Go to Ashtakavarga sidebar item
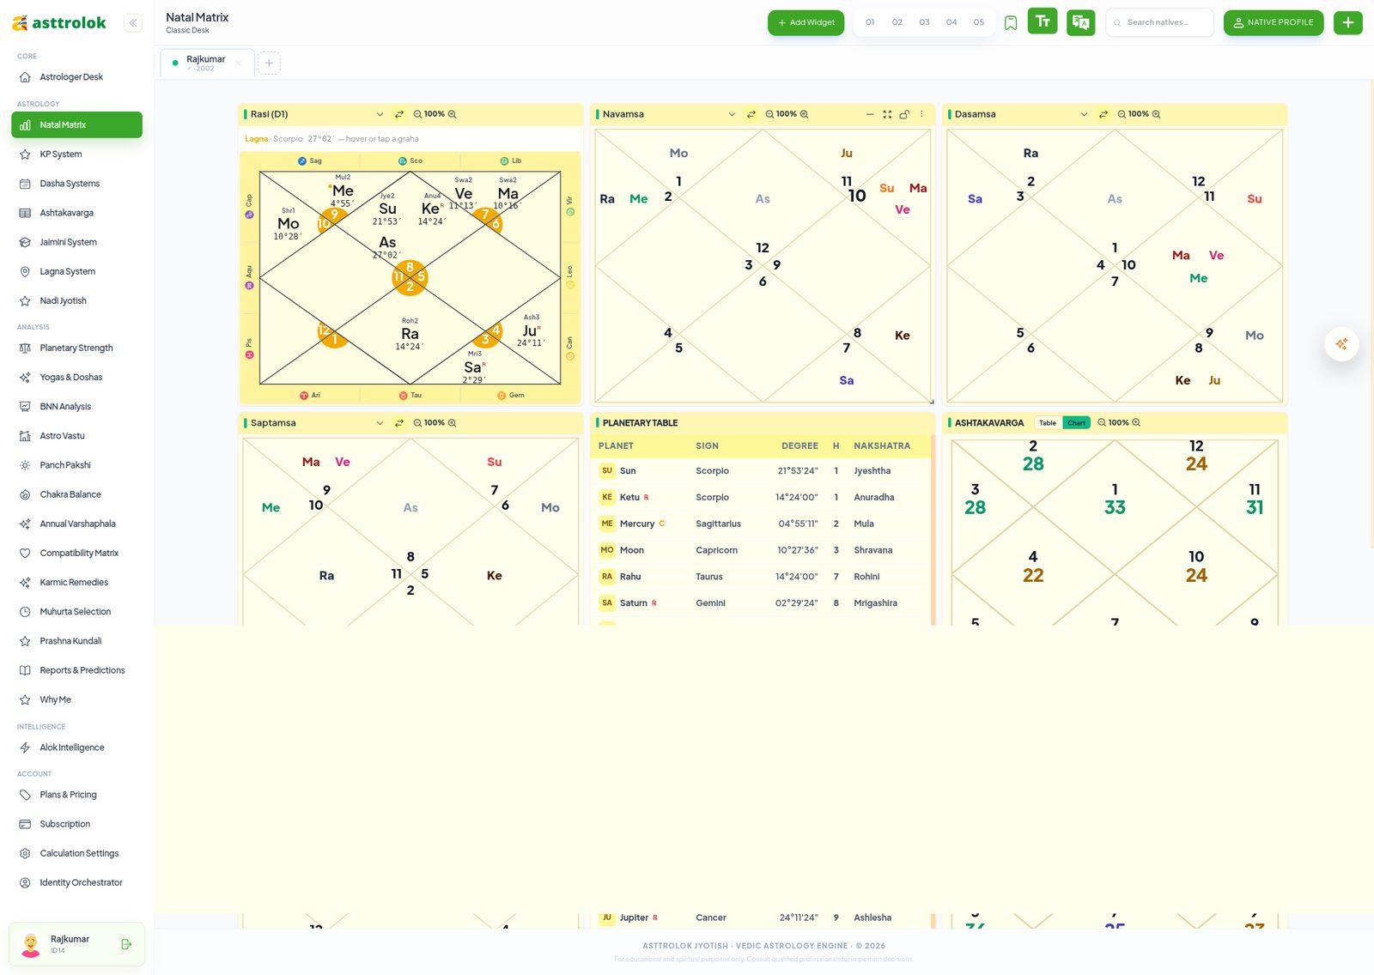This screenshot has height=975, width=1374. click(x=76, y=213)
